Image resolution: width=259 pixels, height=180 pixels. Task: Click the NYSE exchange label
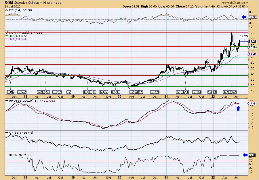click(x=58, y=3)
